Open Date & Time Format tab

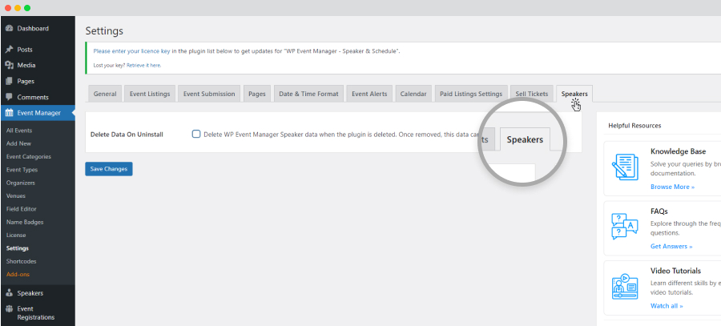tap(308, 94)
